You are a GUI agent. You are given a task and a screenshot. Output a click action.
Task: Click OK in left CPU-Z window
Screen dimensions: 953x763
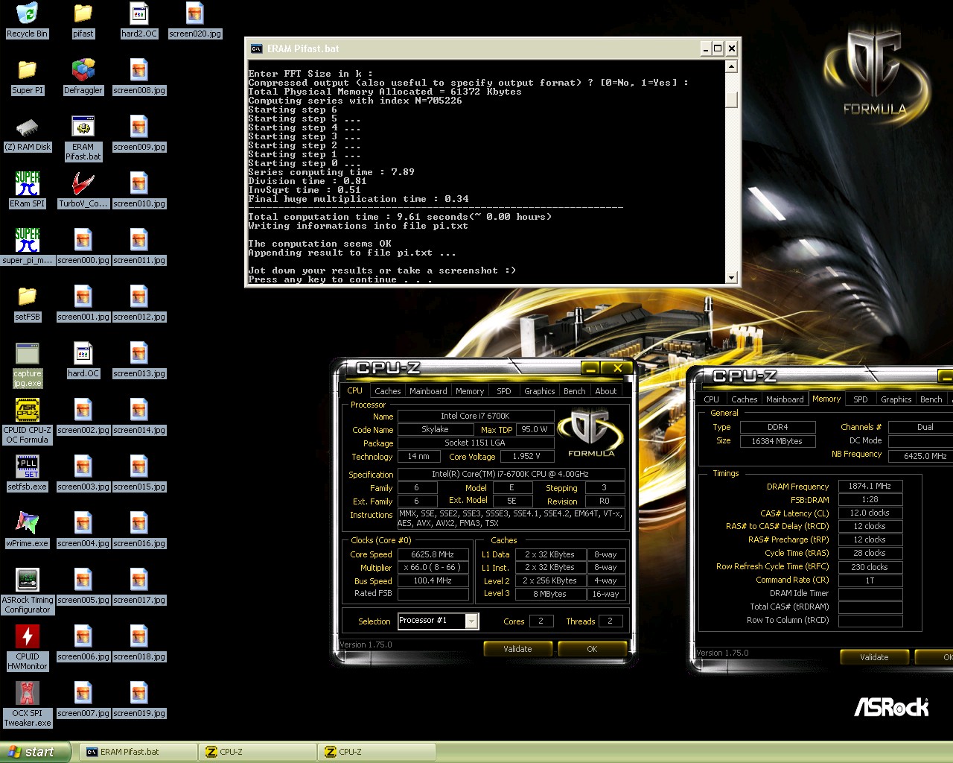pyautogui.click(x=592, y=649)
